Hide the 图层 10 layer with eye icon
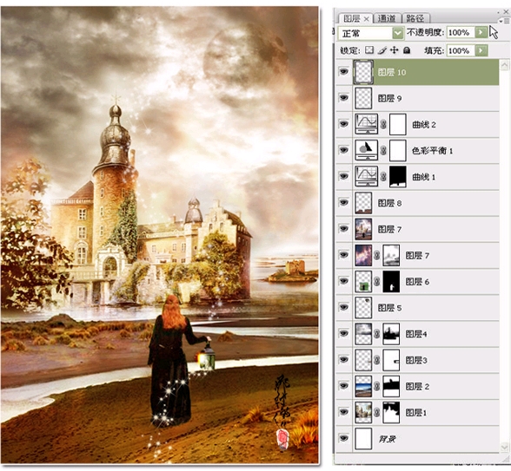This screenshot has width=511, height=471. click(344, 71)
